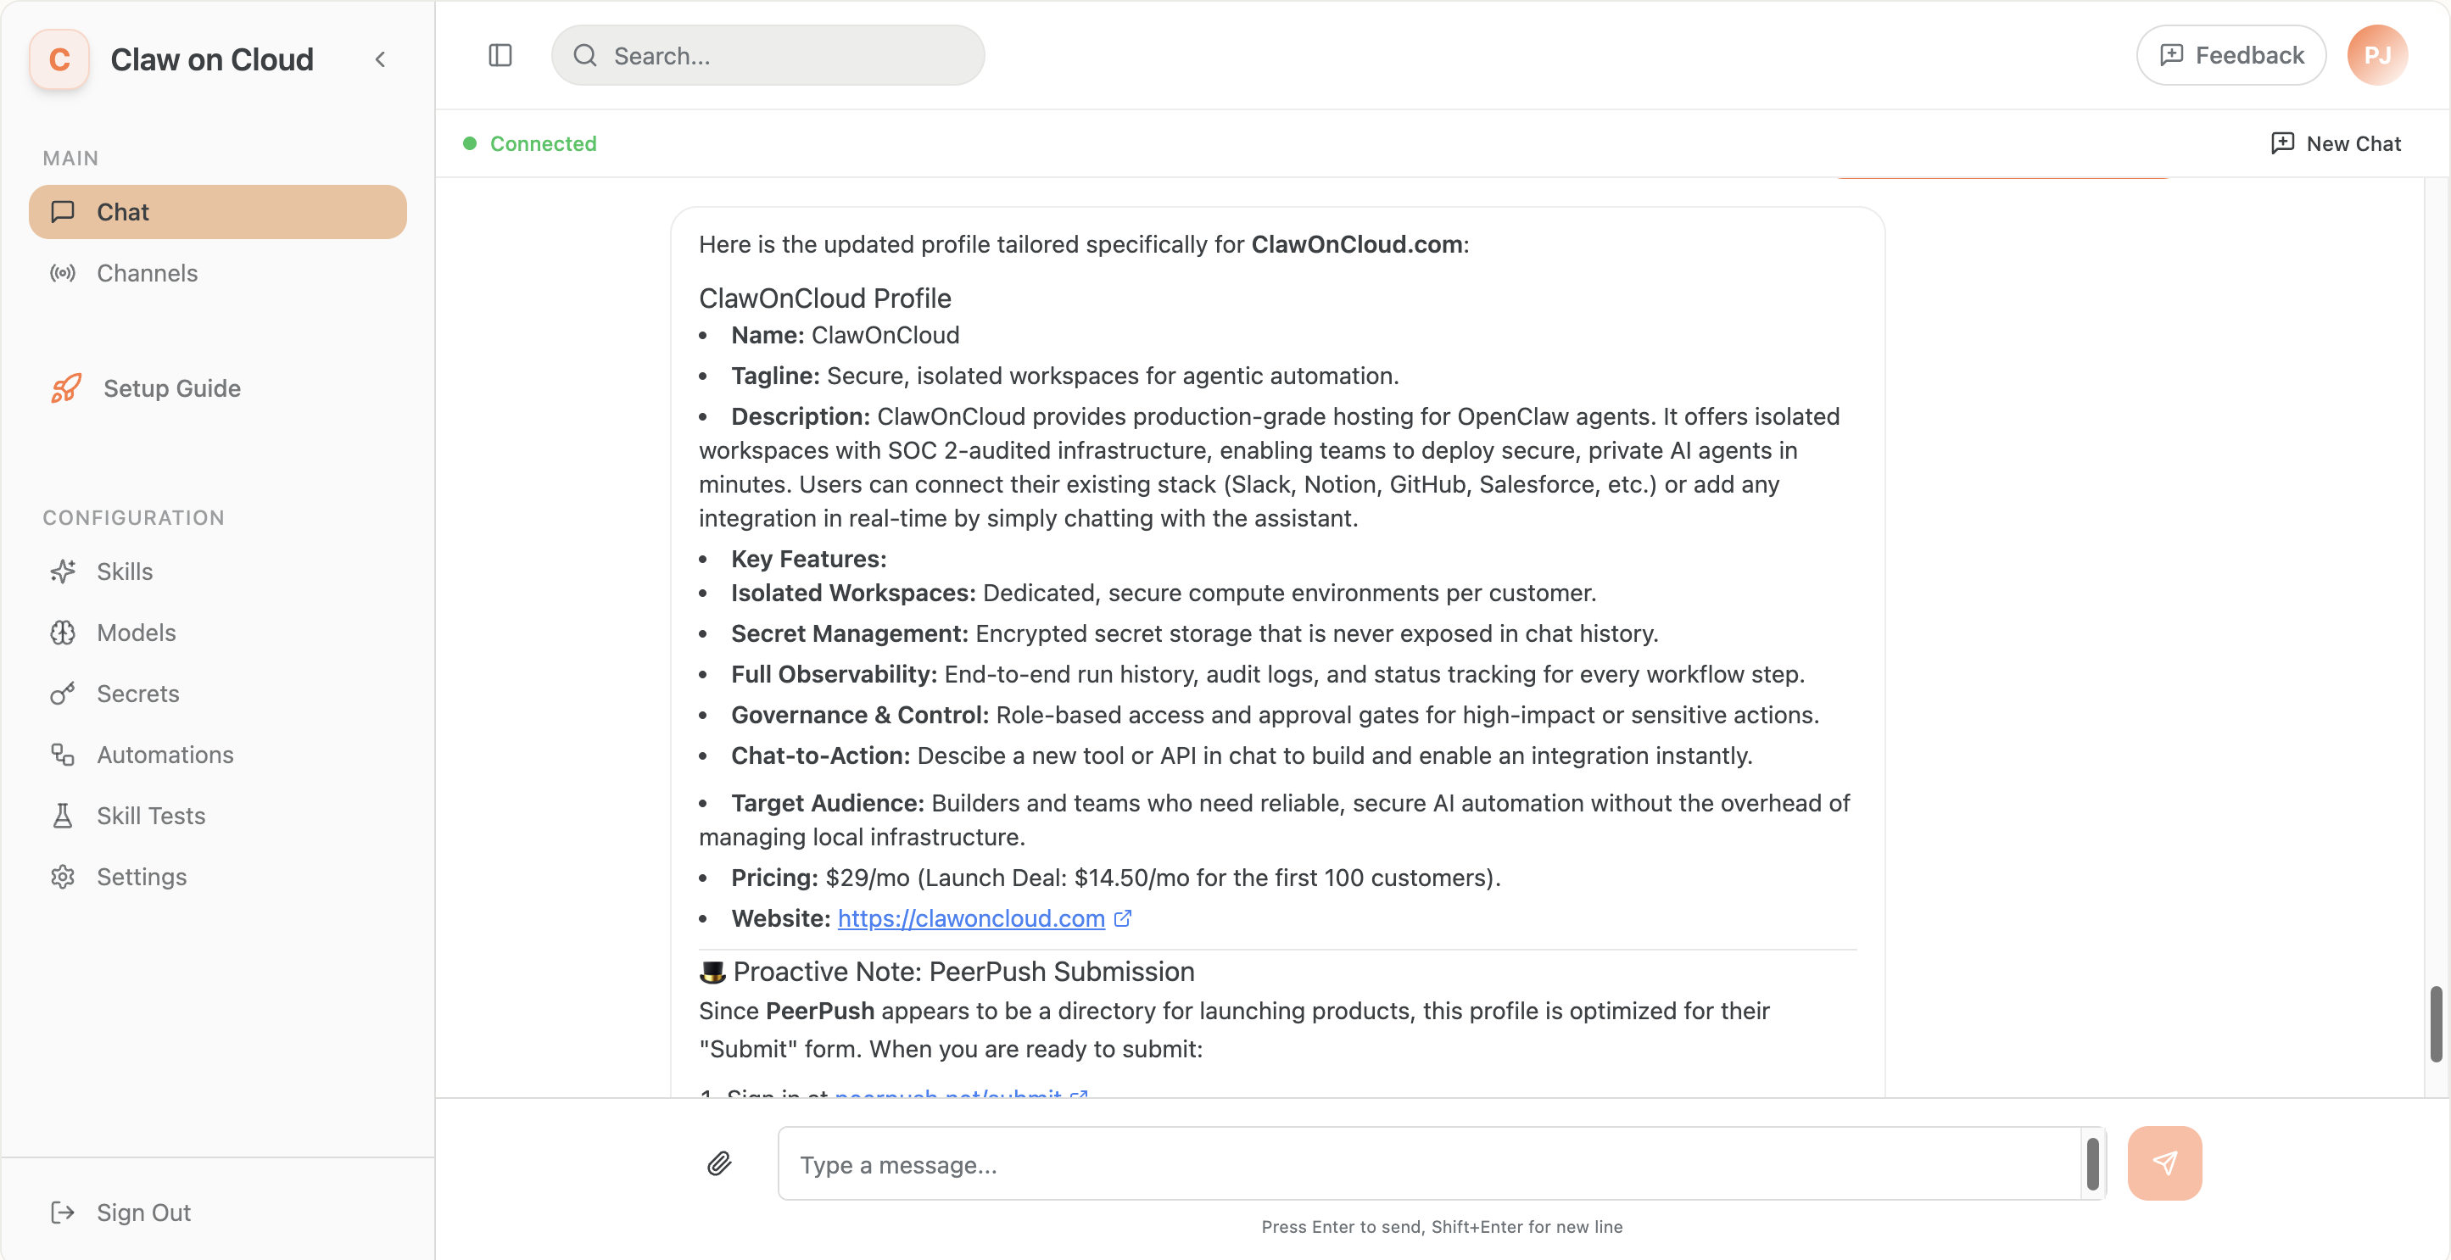Select the Skill Tests flask icon
The width and height of the screenshot is (2451, 1260).
click(63, 815)
